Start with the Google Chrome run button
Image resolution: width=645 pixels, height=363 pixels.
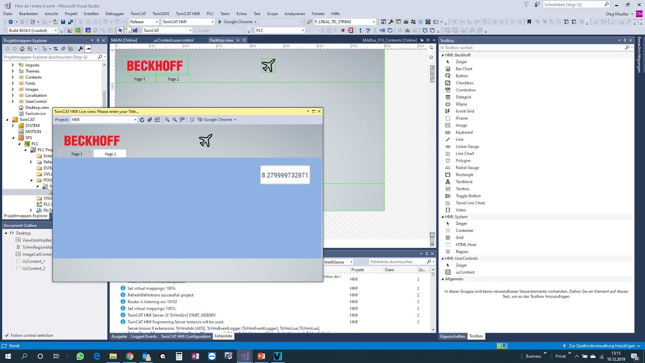pyautogui.click(x=235, y=22)
